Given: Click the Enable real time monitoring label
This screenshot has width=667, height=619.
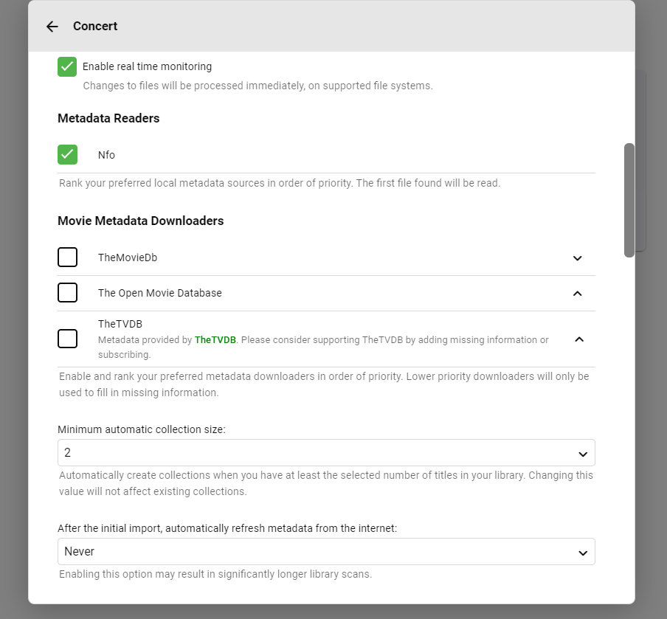Looking at the screenshot, I should 147,66.
